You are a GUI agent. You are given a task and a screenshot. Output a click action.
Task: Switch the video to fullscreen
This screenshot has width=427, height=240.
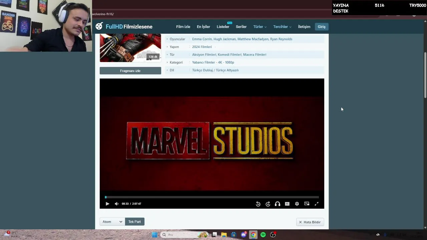pyautogui.click(x=317, y=204)
